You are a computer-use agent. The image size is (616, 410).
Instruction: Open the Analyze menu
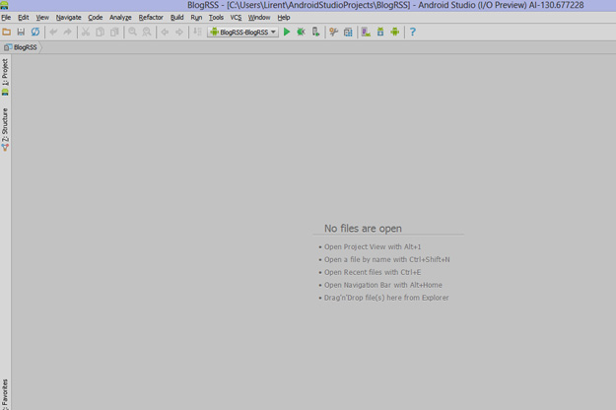120,18
